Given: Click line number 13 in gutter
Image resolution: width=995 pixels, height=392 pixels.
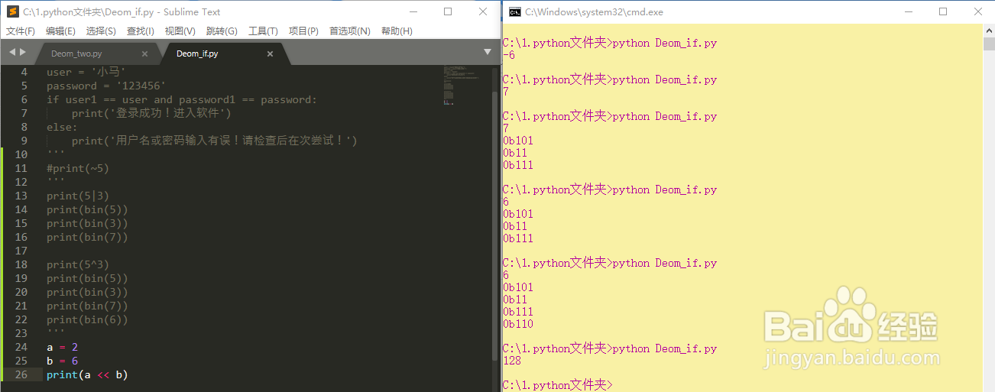Looking at the screenshot, I should [x=21, y=196].
